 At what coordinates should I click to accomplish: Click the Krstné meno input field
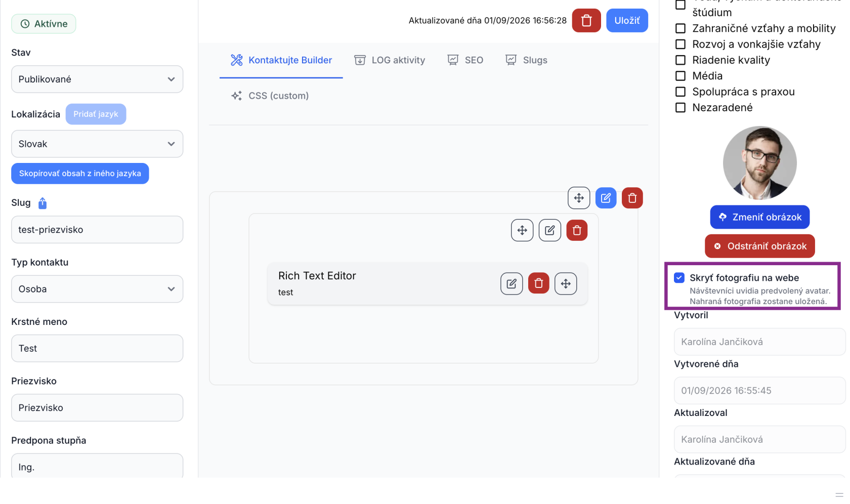coord(97,348)
